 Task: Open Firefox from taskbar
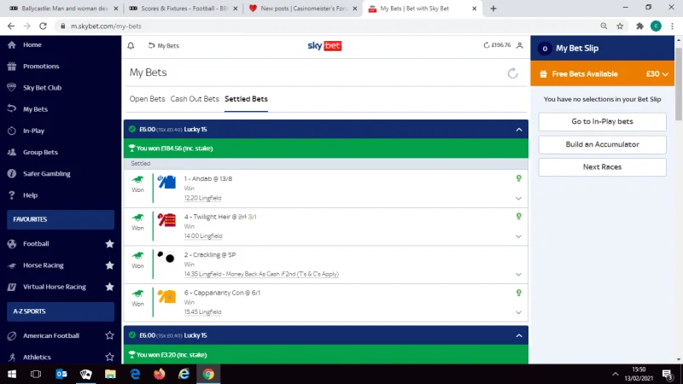point(160,374)
